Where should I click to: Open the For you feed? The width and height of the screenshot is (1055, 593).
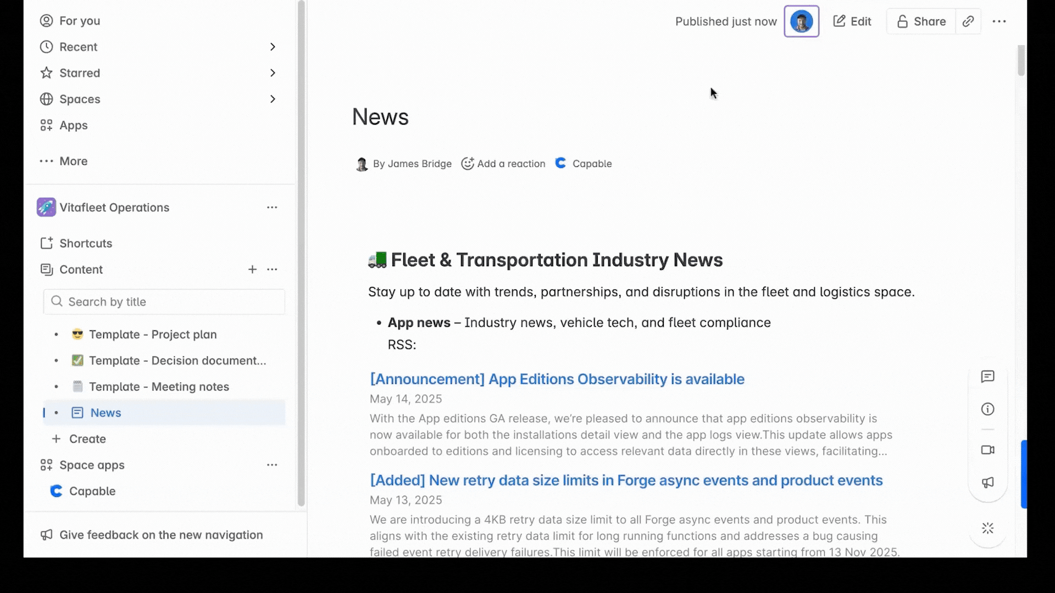(79, 20)
